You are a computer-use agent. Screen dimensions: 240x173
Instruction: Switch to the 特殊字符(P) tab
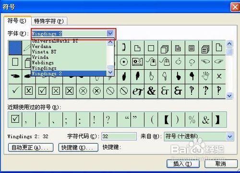coord(49,21)
